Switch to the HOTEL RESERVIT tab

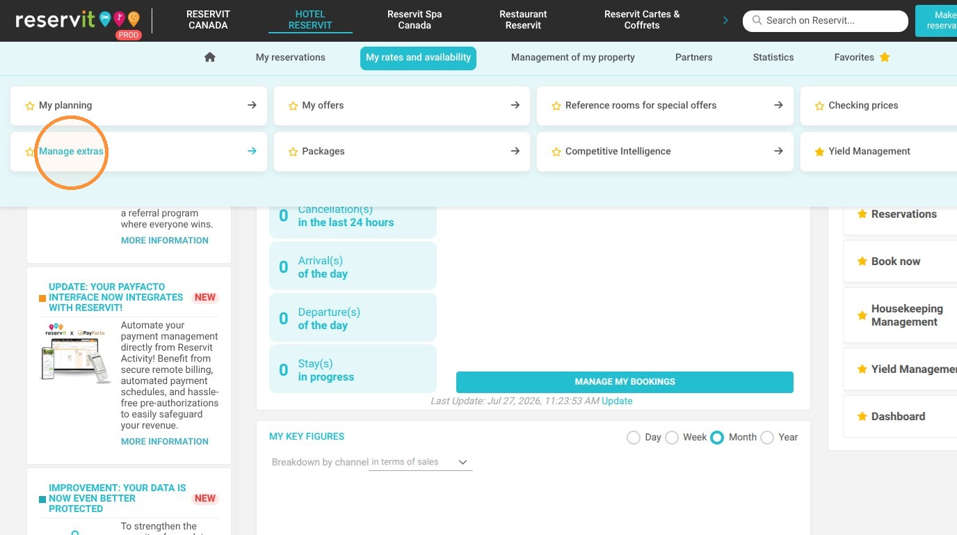pyautogui.click(x=310, y=19)
